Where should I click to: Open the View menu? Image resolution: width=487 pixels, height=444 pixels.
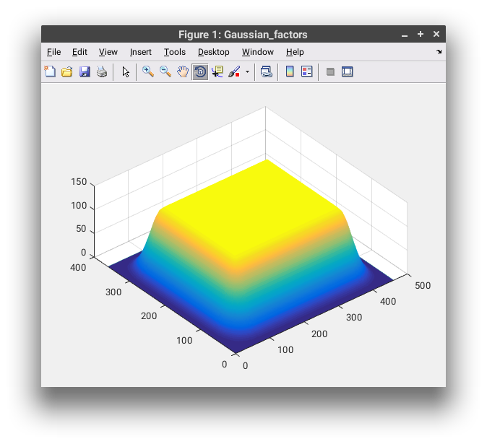coord(108,52)
